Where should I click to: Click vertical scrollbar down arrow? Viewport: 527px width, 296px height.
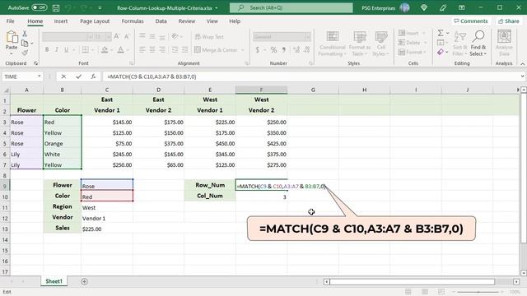tap(524, 273)
